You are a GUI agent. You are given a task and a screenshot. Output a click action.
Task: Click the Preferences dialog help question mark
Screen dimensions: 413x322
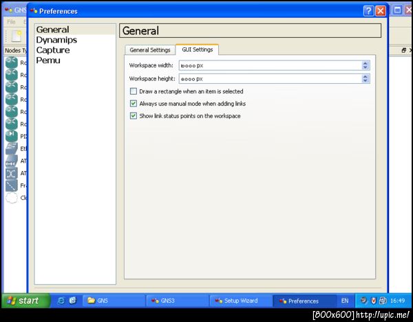pyautogui.click(x=368, y=11)
